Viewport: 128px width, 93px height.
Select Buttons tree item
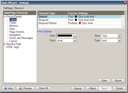coord(14,26)
